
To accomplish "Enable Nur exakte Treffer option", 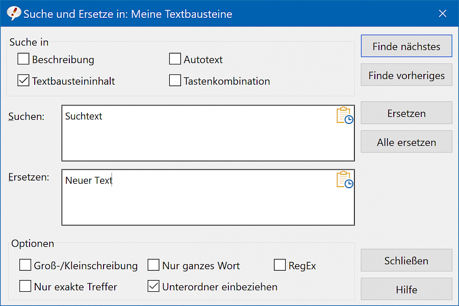I will 25,286.
